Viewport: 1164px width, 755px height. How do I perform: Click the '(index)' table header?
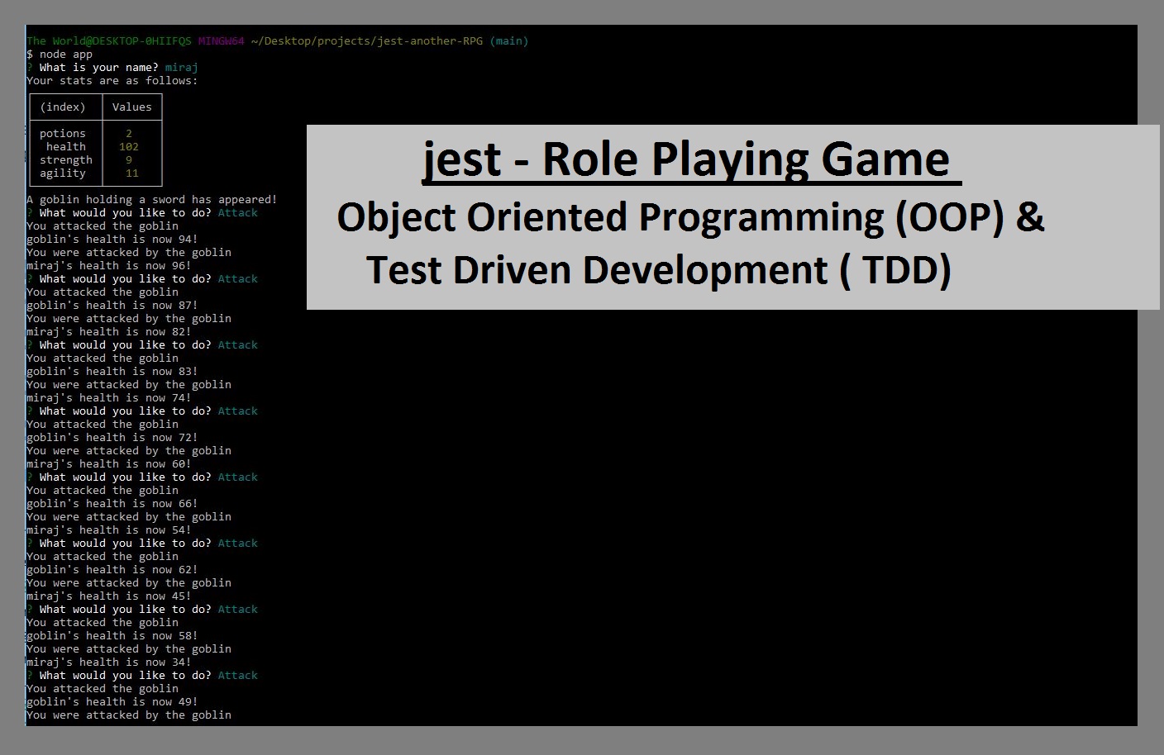pos(63,107)
